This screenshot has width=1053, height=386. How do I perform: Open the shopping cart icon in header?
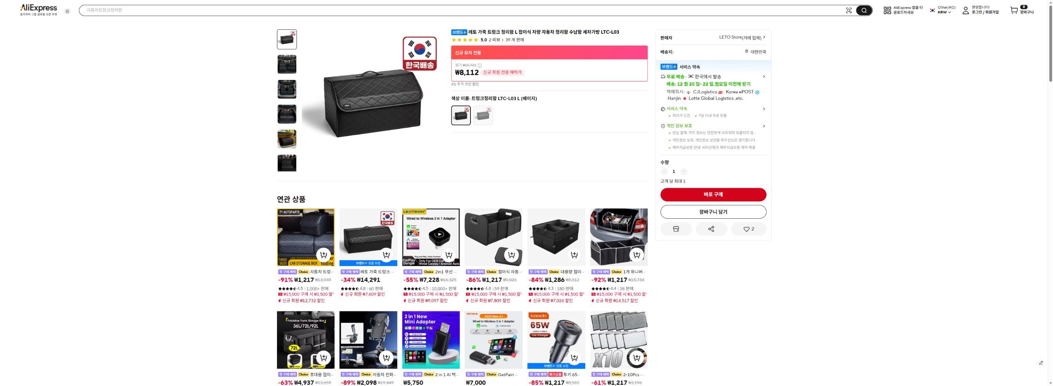coord(1014,10)
